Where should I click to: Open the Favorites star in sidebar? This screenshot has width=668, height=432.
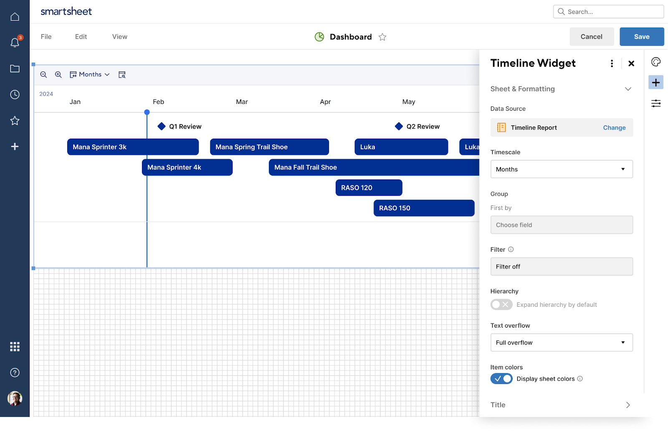point(15,121)
